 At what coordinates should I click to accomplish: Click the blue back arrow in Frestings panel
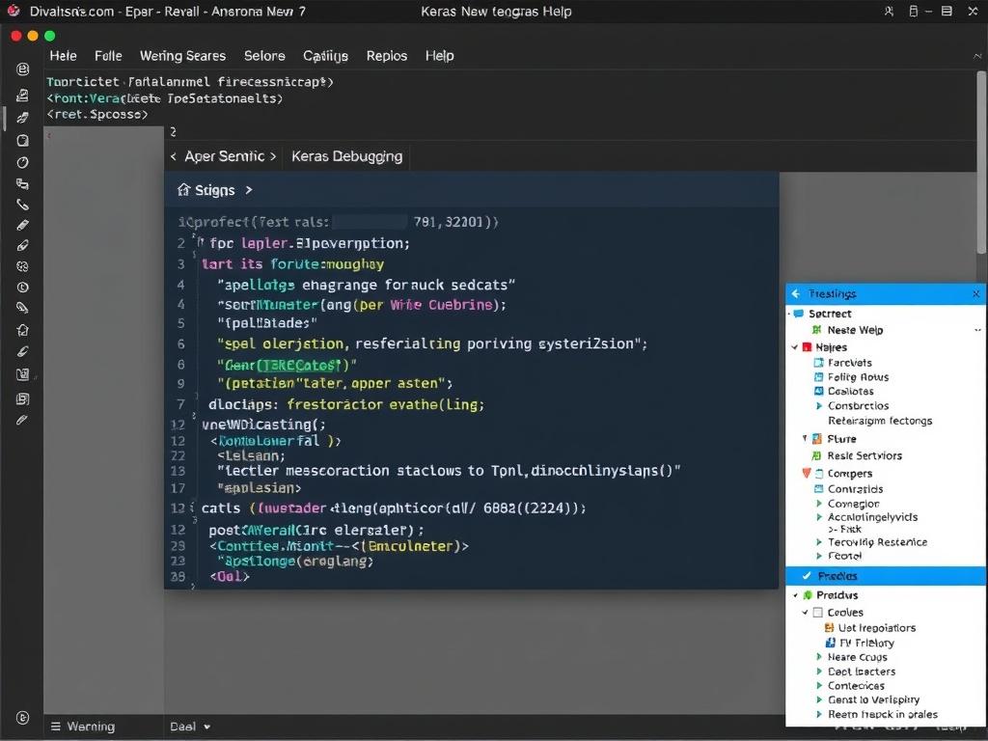coord(796,293)
